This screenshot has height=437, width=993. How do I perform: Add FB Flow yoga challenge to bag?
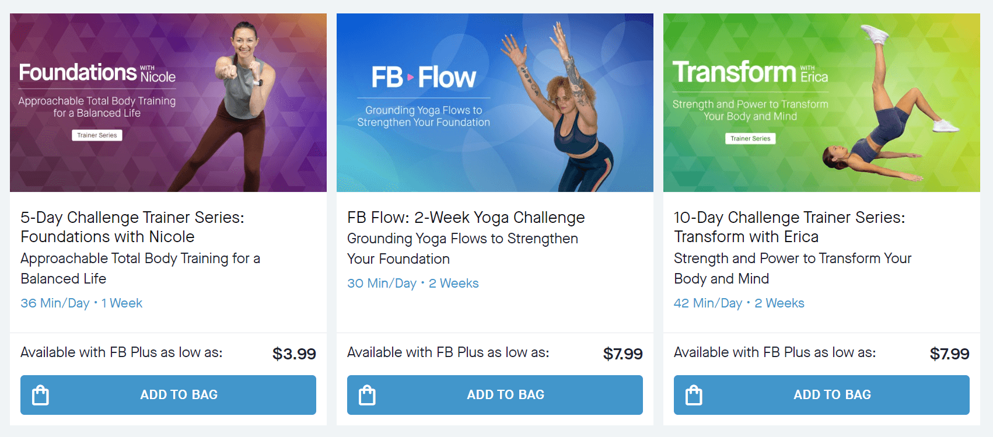coord(495,394)
